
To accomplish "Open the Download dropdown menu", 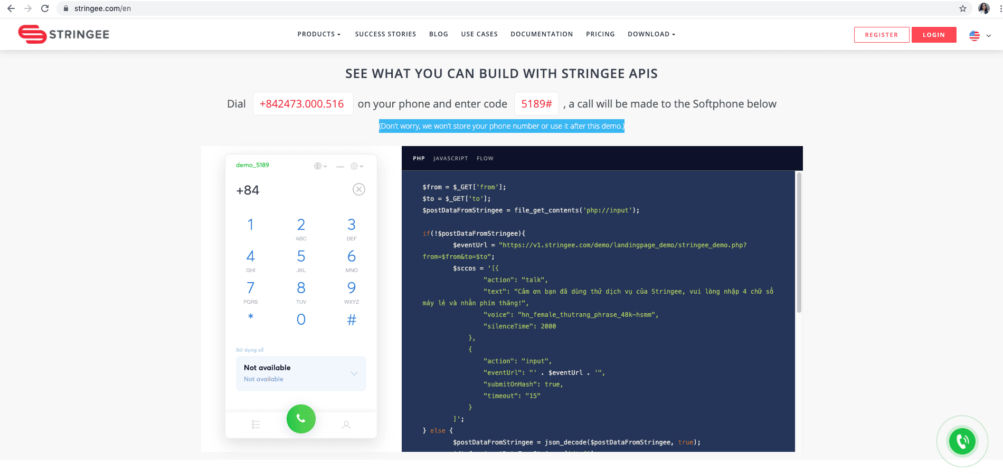I will pos(651,34).
